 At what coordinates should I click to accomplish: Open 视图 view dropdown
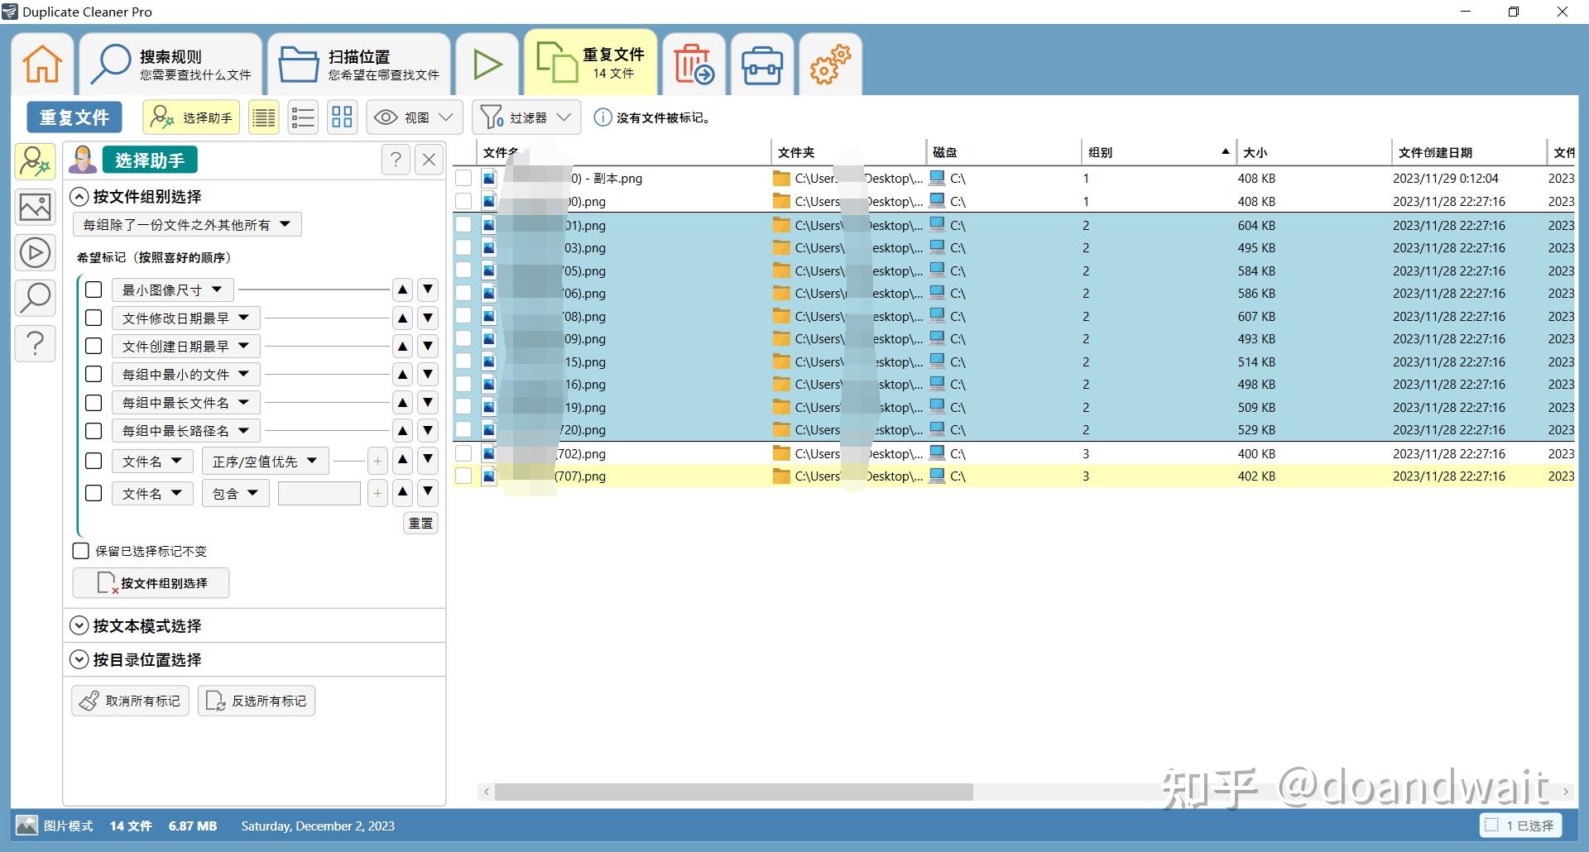(414, 117)
